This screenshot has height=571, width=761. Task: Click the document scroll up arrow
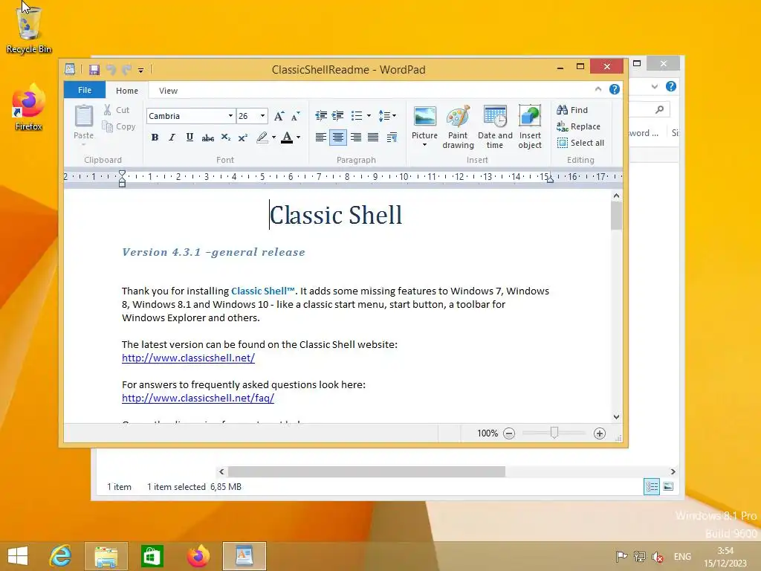click(616, 196)
